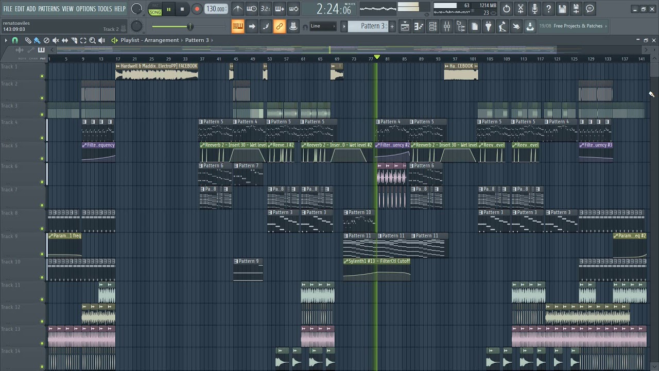659x371 pixels.
Task: Pause playback
Action: pos(168,9)
